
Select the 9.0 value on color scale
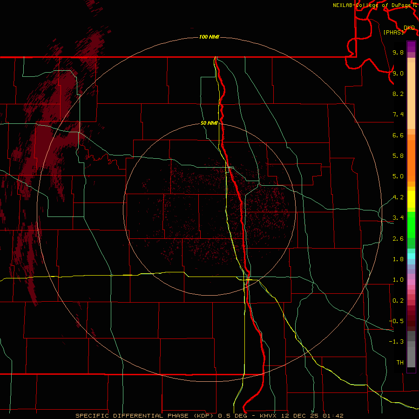(398, 73)
